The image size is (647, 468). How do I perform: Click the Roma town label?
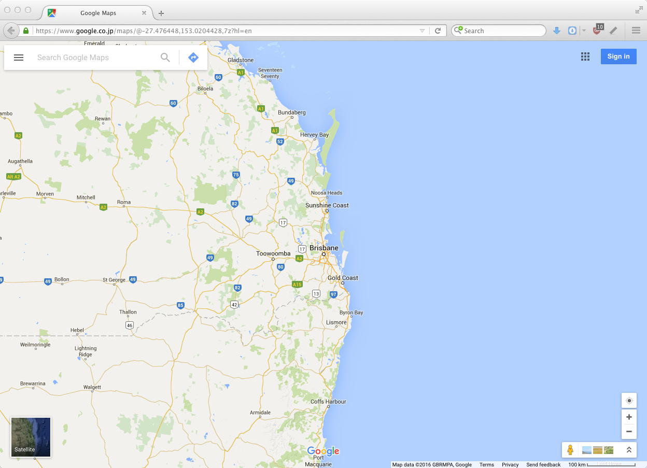(x=124, y=202)
